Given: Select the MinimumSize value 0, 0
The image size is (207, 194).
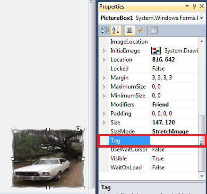Looking at the screenshot, I should (x=156, y=96).
